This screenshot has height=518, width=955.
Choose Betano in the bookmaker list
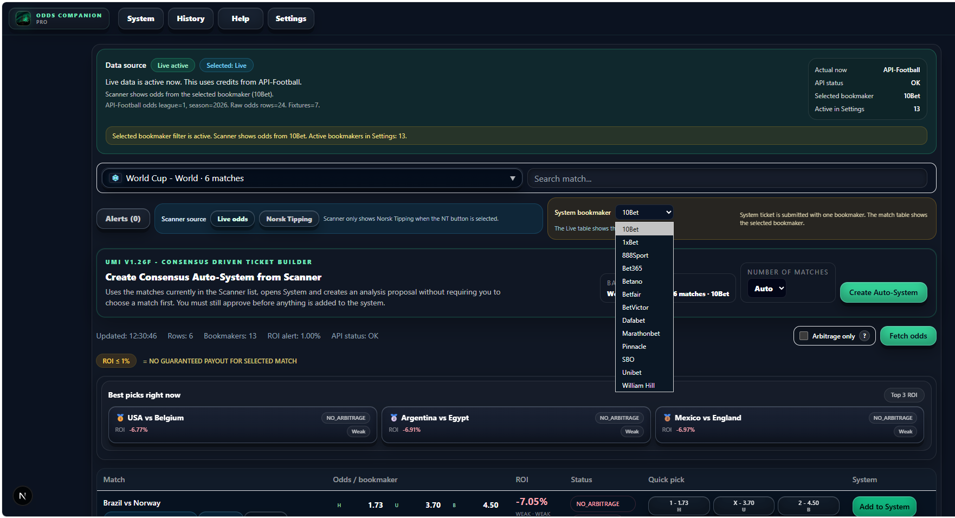pyautogui.click(x=644, y=282)
